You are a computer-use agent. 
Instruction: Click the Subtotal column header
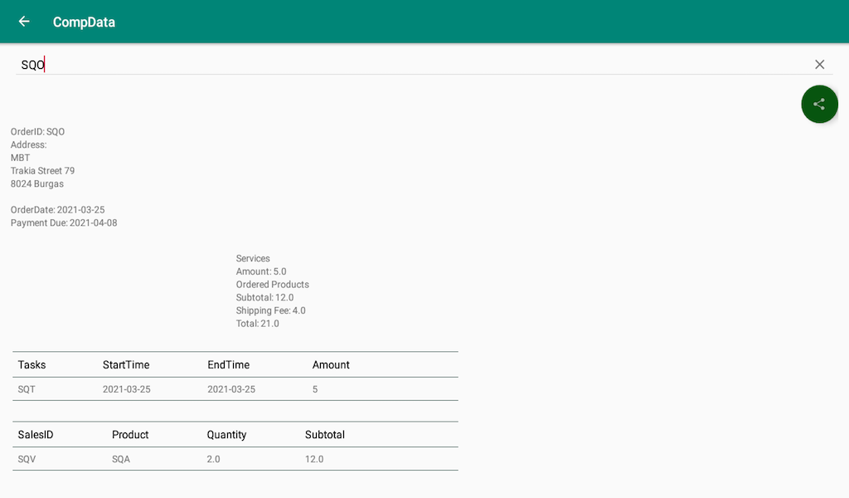click(x=325, y=435)
